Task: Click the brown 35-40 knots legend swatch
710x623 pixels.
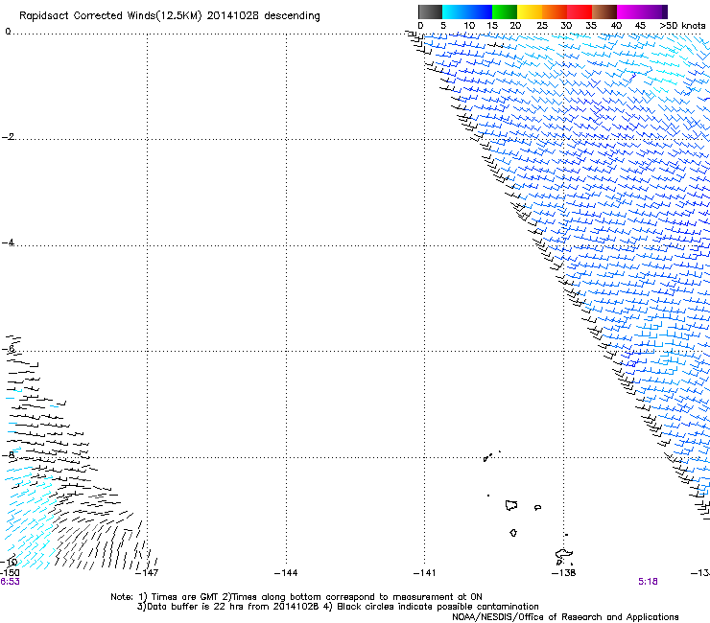Action: tap(604, 12)
